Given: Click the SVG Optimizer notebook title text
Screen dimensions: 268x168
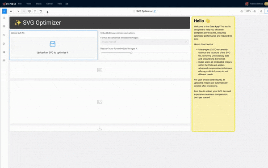Looking at the screenshot, I should [x=144, y=11].
